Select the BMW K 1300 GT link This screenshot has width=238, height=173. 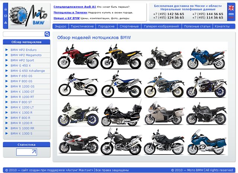coord(22,92)
